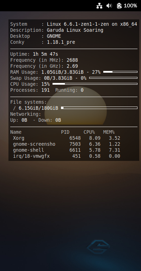Image resolution: width=141 pixels, height=271 pixels.
Task: Click the CPU usage value '15%'
Action: point(45,84)
